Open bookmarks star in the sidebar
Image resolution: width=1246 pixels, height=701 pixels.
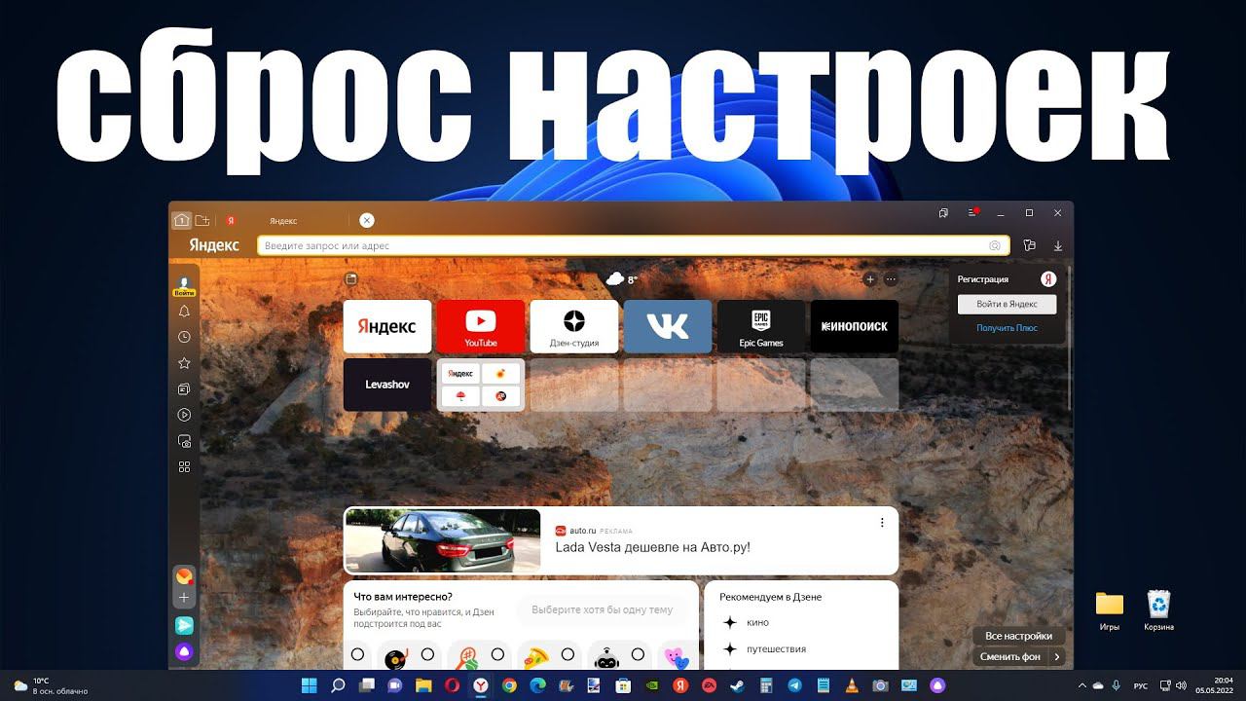click(184, 363)
